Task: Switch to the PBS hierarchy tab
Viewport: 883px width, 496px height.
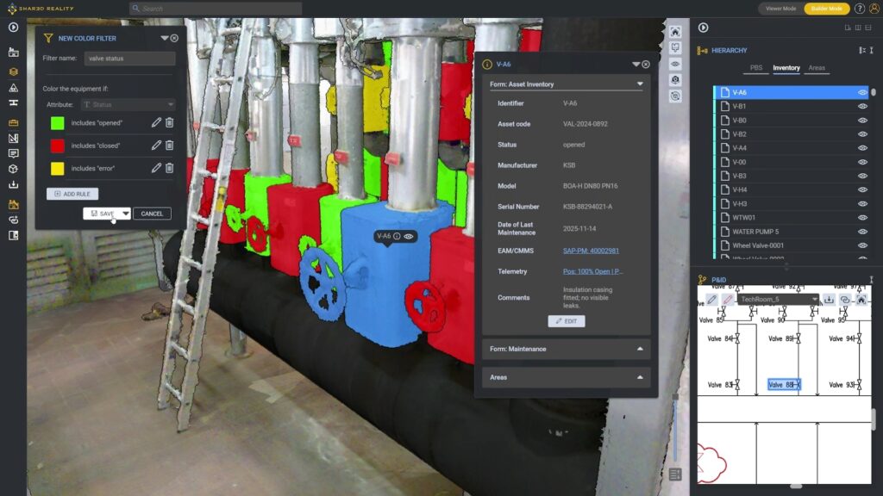Action: 755,67
